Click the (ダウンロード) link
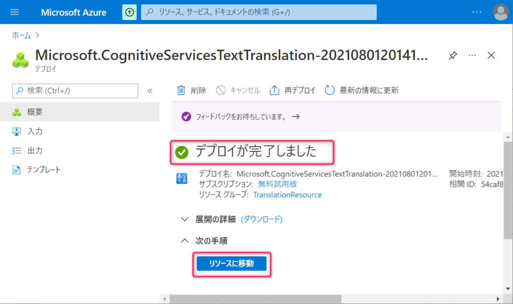This screenshot has width=513, height=304. pos(262,219)
